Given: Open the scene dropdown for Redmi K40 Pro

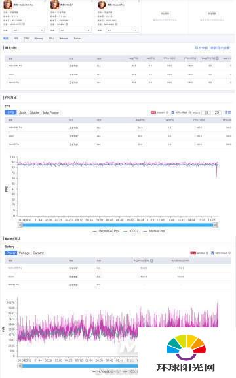Looking at the screenshot, I should (28, 30).
